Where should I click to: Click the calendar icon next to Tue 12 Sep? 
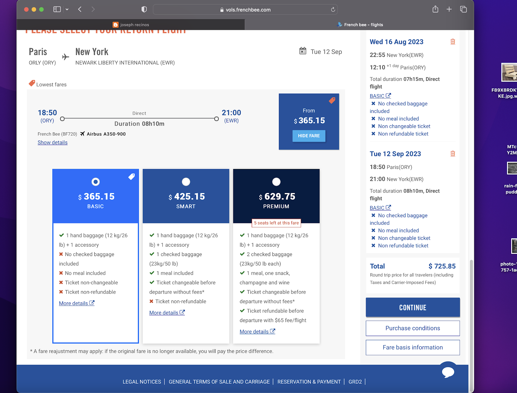(x=303, y=51)
